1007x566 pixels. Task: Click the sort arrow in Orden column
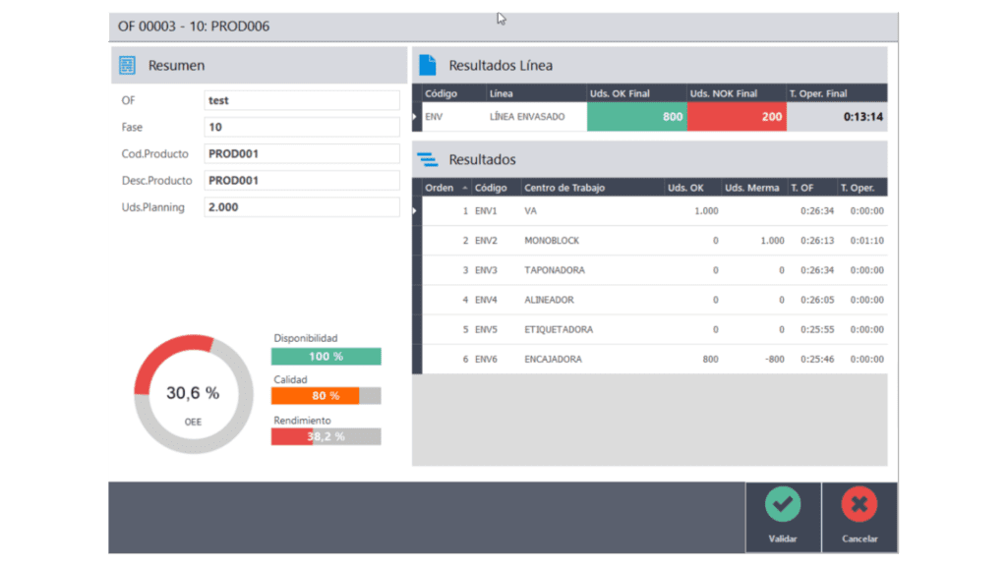click(464, 188)
